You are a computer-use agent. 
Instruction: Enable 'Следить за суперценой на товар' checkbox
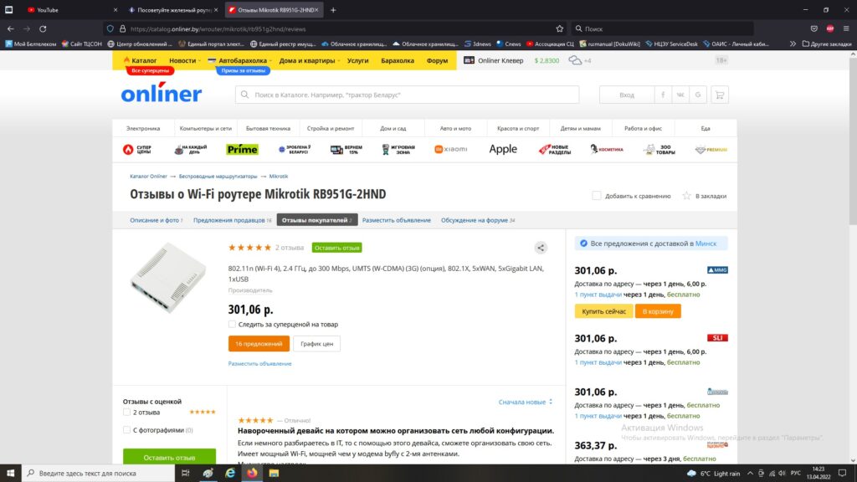pyautogui.click(x=232, y=324)
